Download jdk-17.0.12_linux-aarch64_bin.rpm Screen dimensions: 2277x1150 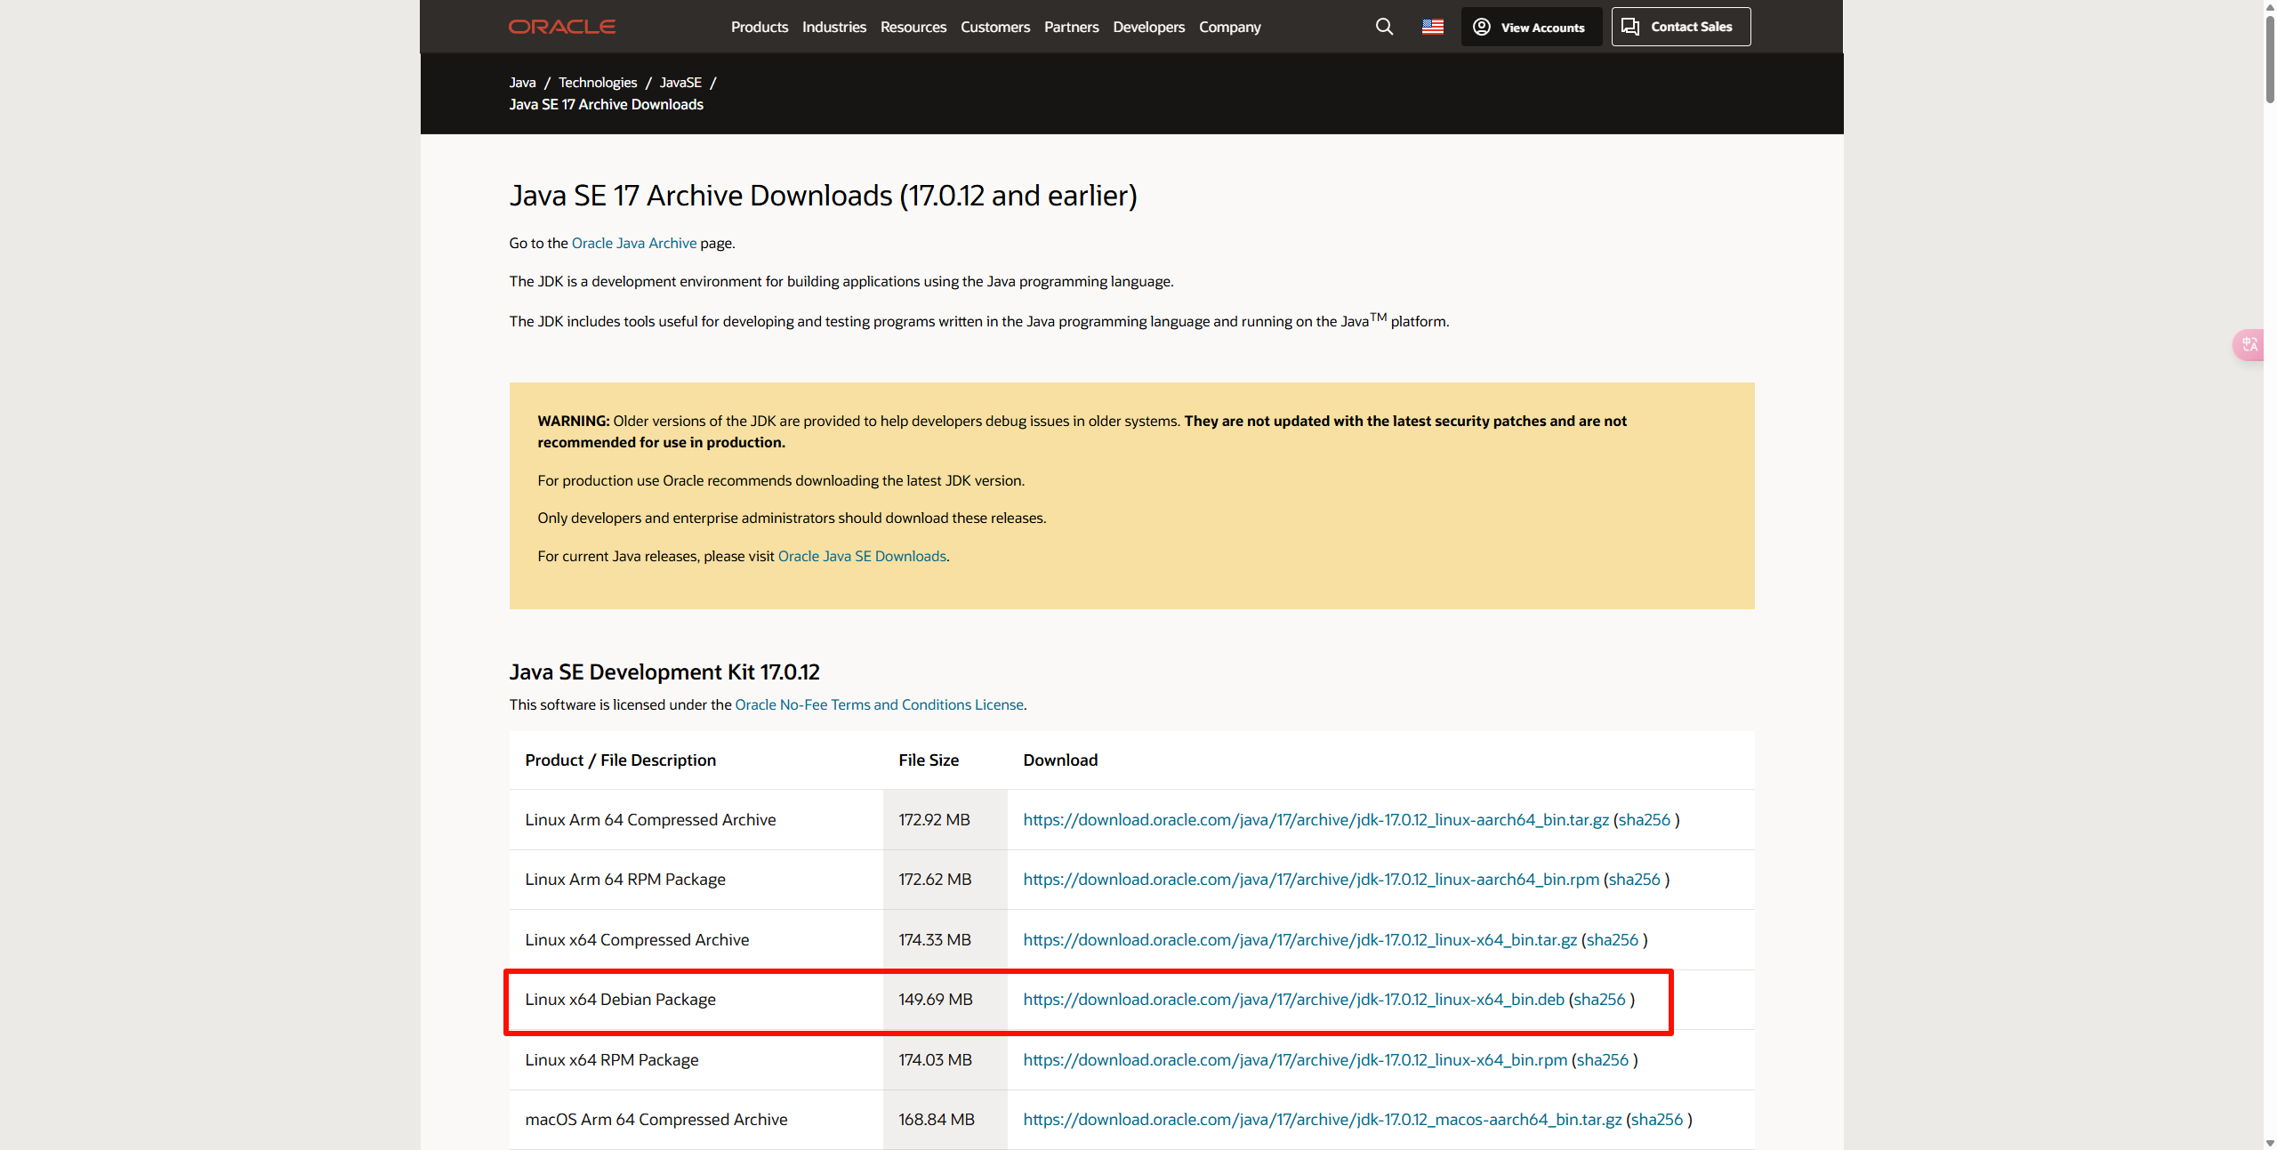[1311, 880]
